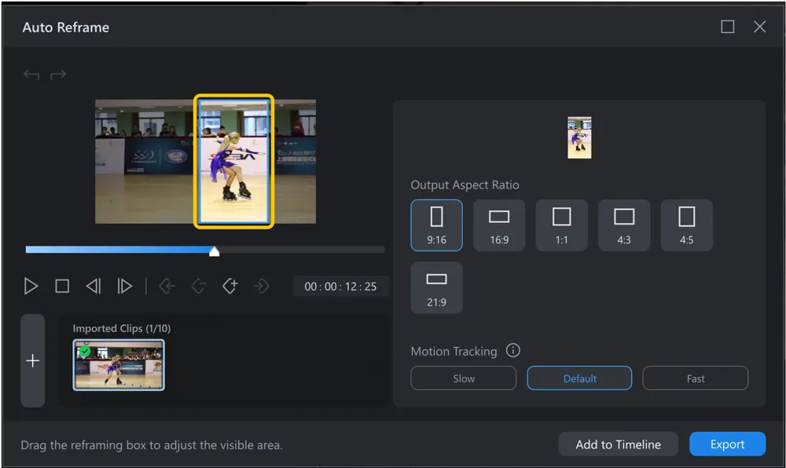Set motion tracking to Default
Image resolution: width=786 pixels, height=468 pixels.
tap(579, 378)
